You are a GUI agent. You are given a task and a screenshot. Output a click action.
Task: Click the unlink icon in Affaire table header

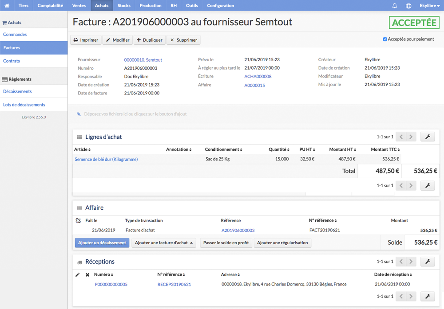point(78,220)
